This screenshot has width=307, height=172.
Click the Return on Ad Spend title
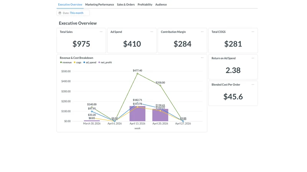tap(223, 58)
